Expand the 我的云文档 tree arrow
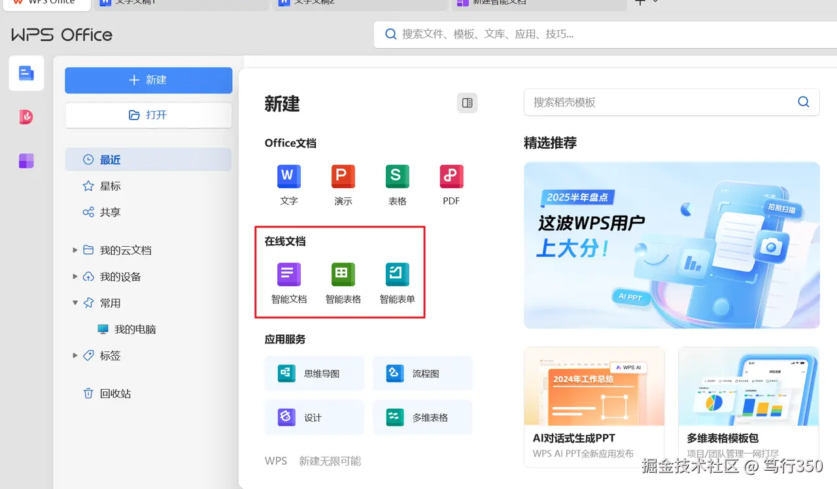 point(75,250)
